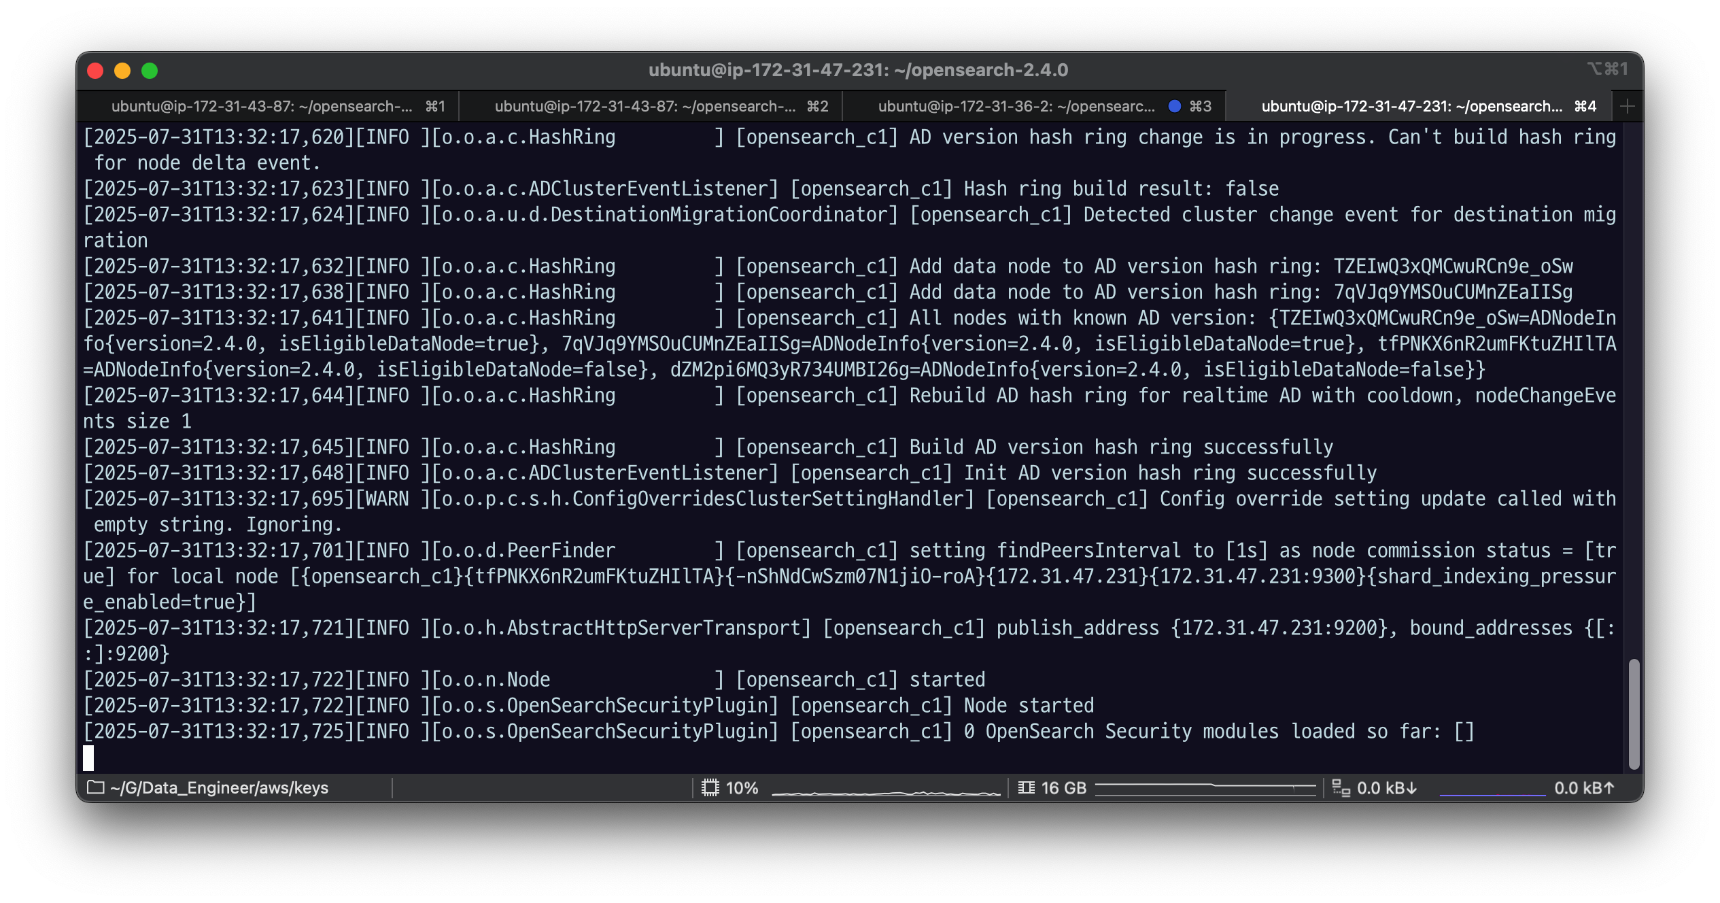Switch to the first ip-172-31-43-87 tab
1720x903 pixels.
point(262,106)
